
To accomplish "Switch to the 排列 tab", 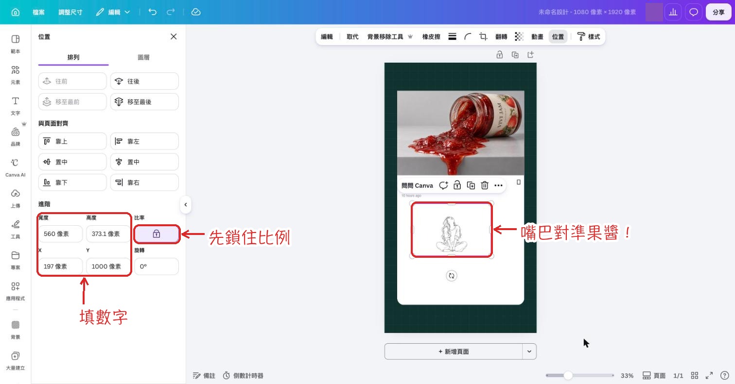I will (73, 57).
